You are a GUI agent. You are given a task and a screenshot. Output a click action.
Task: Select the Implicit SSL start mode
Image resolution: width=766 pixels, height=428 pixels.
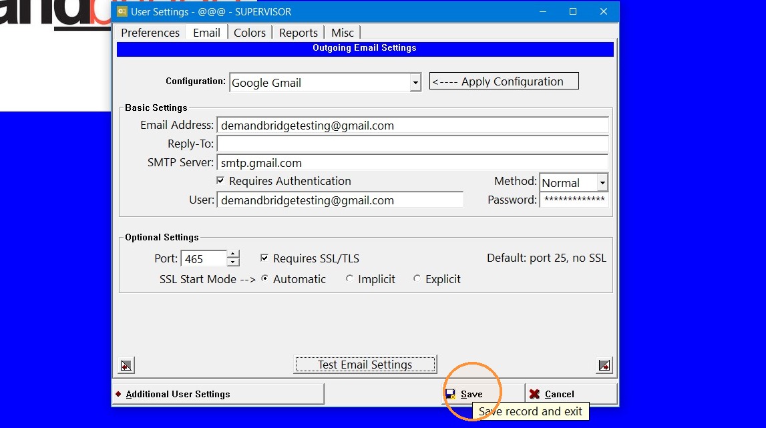tap(349, 278)
